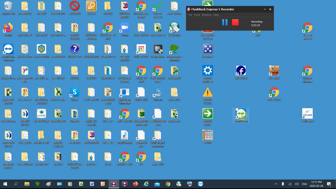The width and height of the screenshot is (336, 189).
Task: Pause the FlashBack recording
Action: (x=225, y=23)
